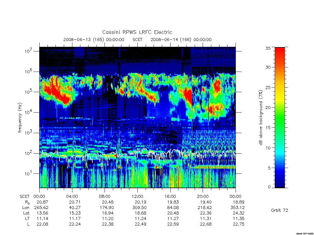Click the frequency (Hz) axis label

(20, 118)
